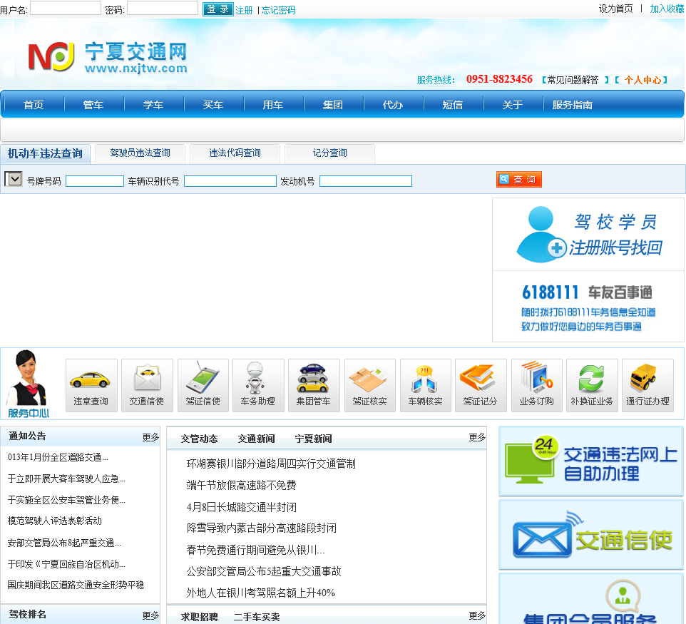Screen dimensions: 686x624
Task: Open the 驾校学员 注册账号找回 banner
Action: click(x=588, y=235)
